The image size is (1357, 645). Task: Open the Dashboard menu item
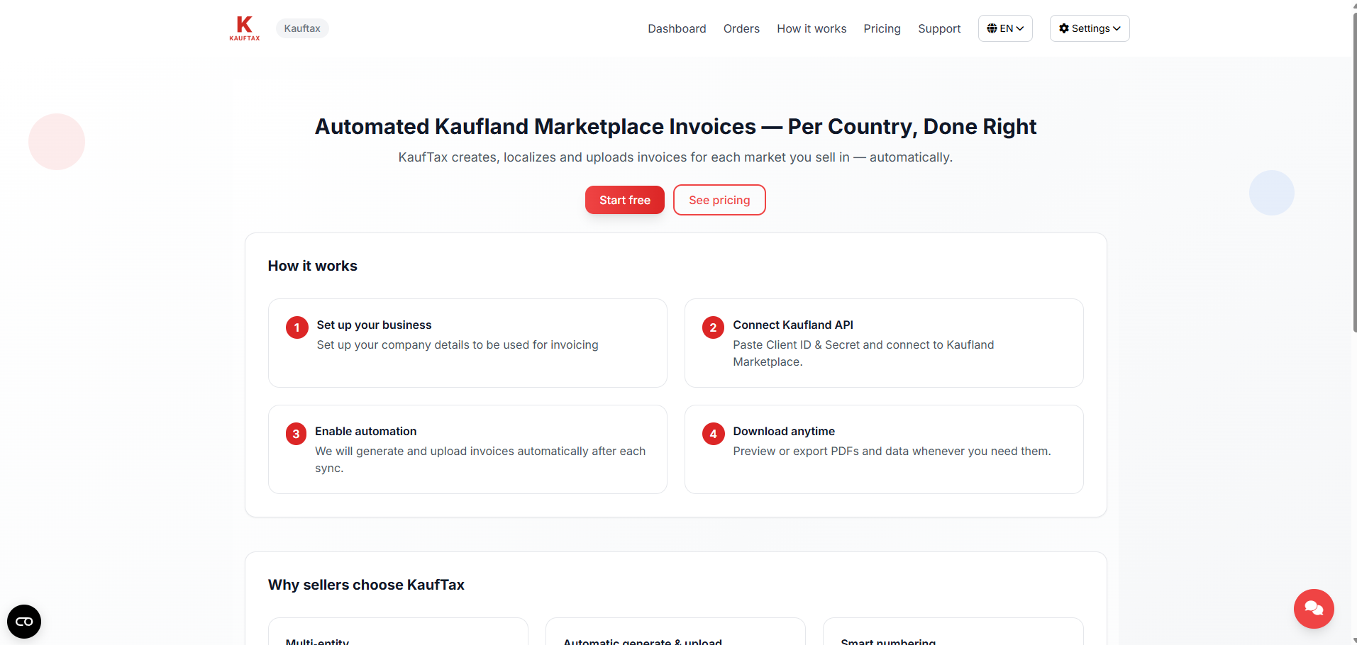676,28
